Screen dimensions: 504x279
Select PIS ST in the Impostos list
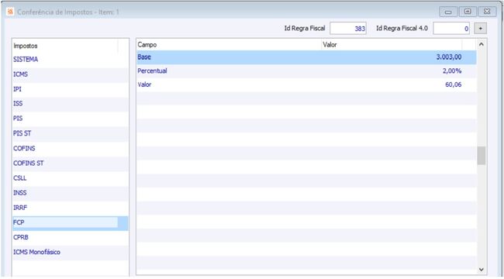70,133
